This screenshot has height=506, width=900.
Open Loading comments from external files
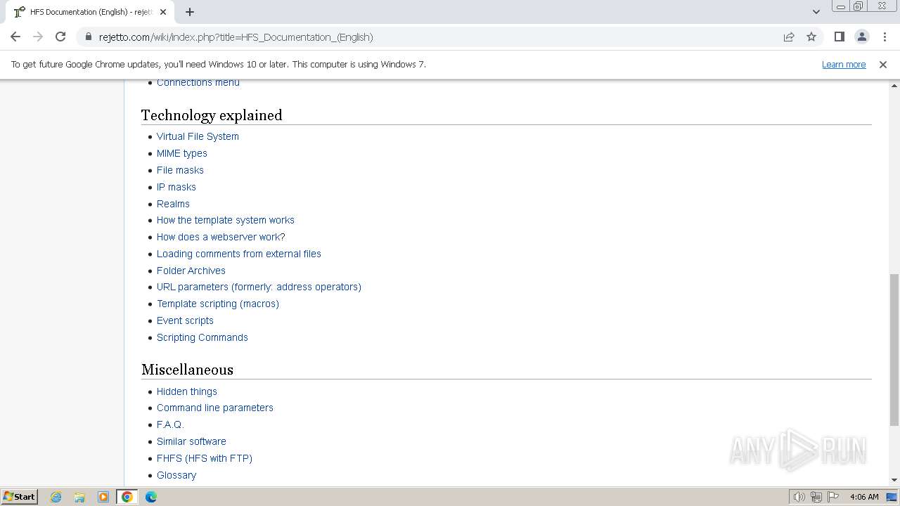coord(238,254)
